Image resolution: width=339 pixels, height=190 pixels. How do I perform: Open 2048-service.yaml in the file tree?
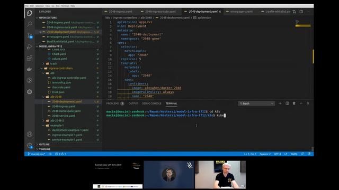pos(64,116)
